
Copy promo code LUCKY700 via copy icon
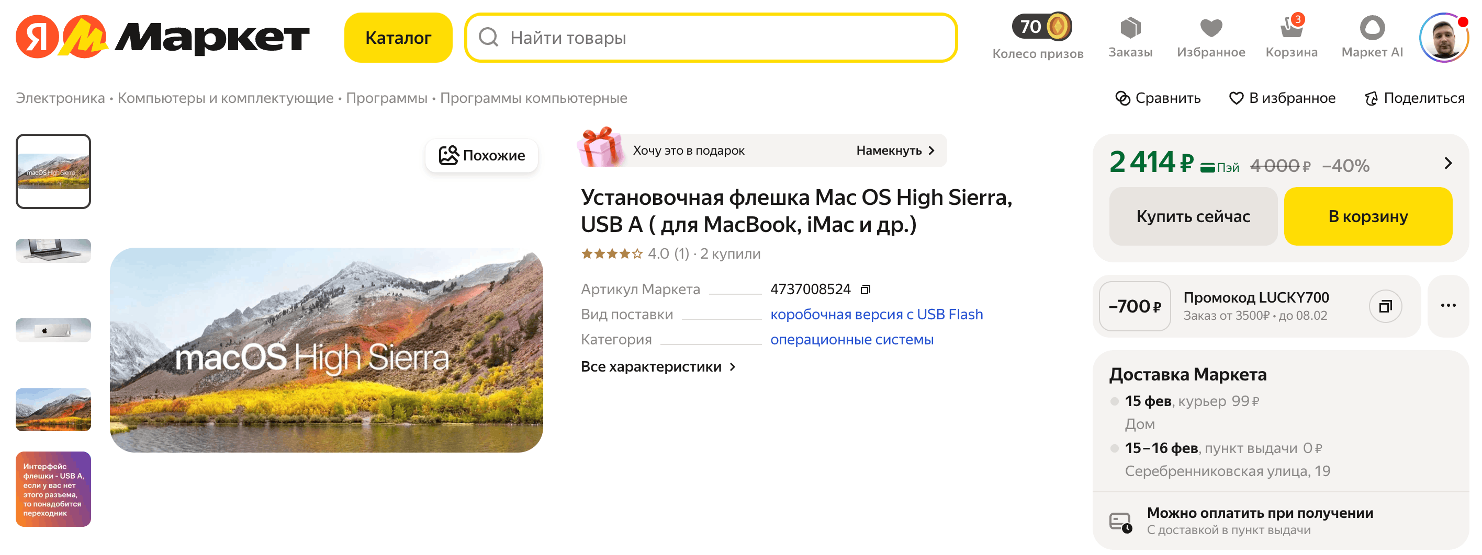1386,306
